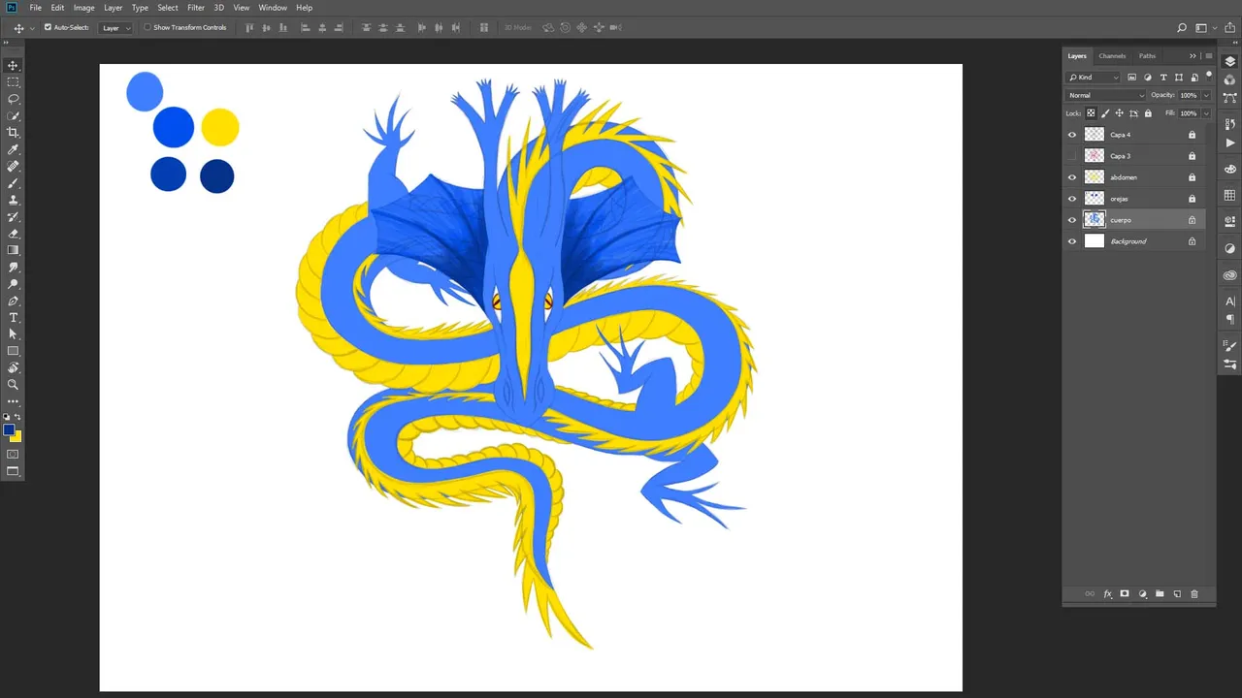Select the Brush tool
The width and height of the screenshot is (1242, 698).
13,183
